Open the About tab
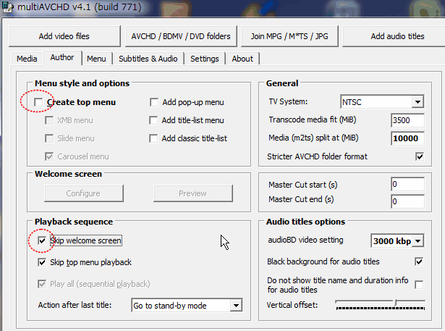Viewport: 445px width, 331px height. [x=242, y=59]
